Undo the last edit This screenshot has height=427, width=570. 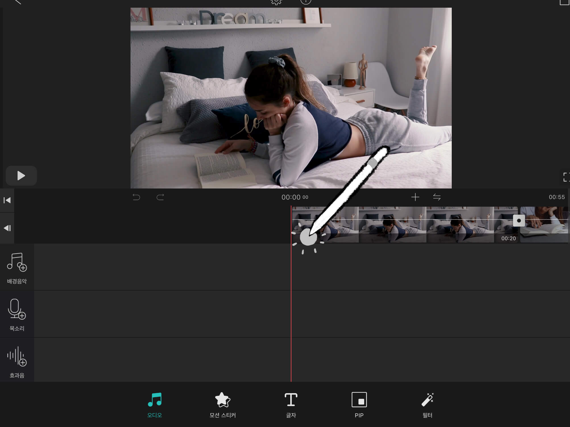point(136,197)
